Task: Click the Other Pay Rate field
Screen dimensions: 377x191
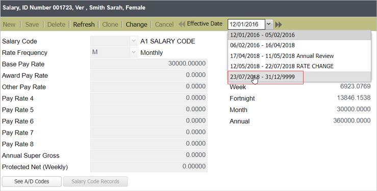Action: 149,86
